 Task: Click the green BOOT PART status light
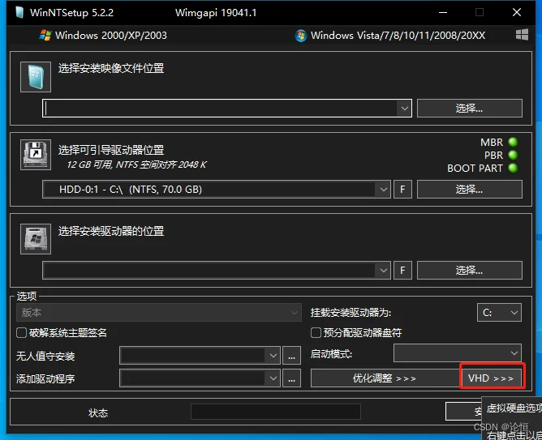(x=513, y=168)
